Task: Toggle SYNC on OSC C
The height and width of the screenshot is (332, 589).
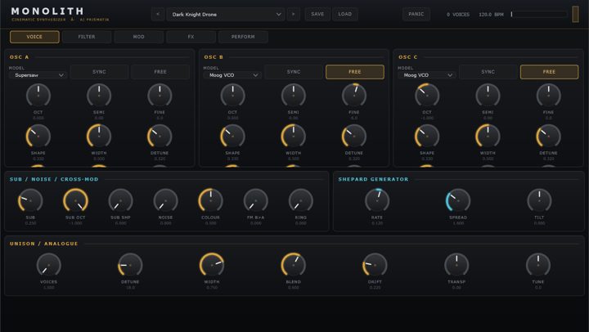Action: click(x=488, y=72)
